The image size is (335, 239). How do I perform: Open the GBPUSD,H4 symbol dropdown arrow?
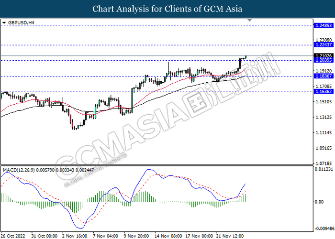4,22
